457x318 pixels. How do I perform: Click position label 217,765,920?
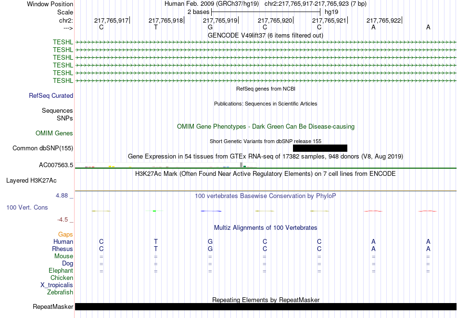275,20
